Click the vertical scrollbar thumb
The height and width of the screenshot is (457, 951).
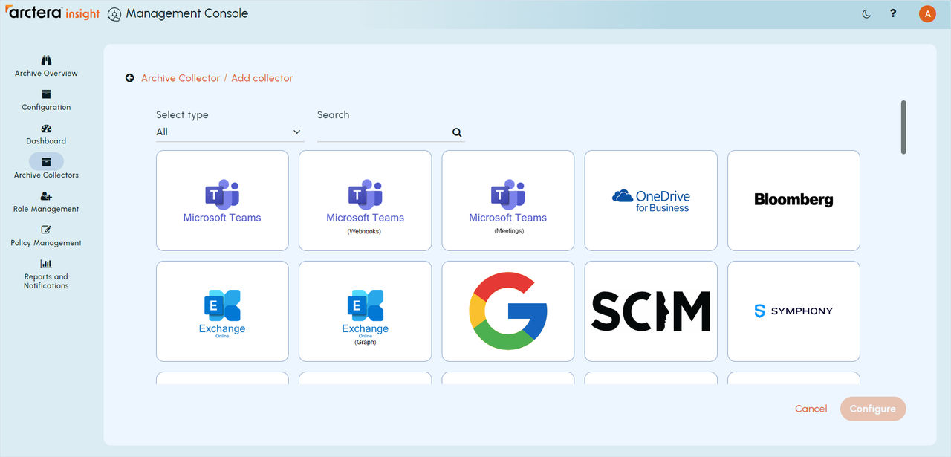903,127
